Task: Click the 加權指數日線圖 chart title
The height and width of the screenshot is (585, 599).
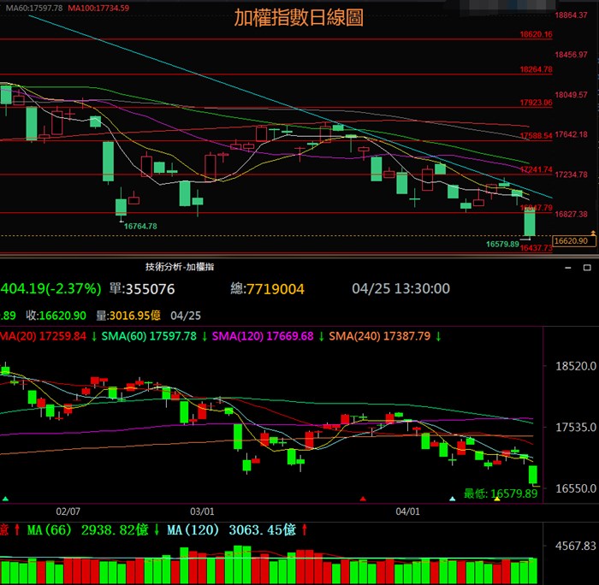Action: coord(299,19)
